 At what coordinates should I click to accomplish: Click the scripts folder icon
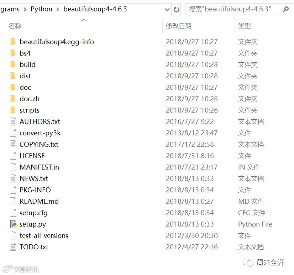pos(13,110)
